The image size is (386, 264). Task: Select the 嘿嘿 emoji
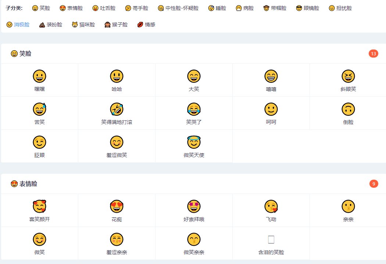tap(40, 76)
